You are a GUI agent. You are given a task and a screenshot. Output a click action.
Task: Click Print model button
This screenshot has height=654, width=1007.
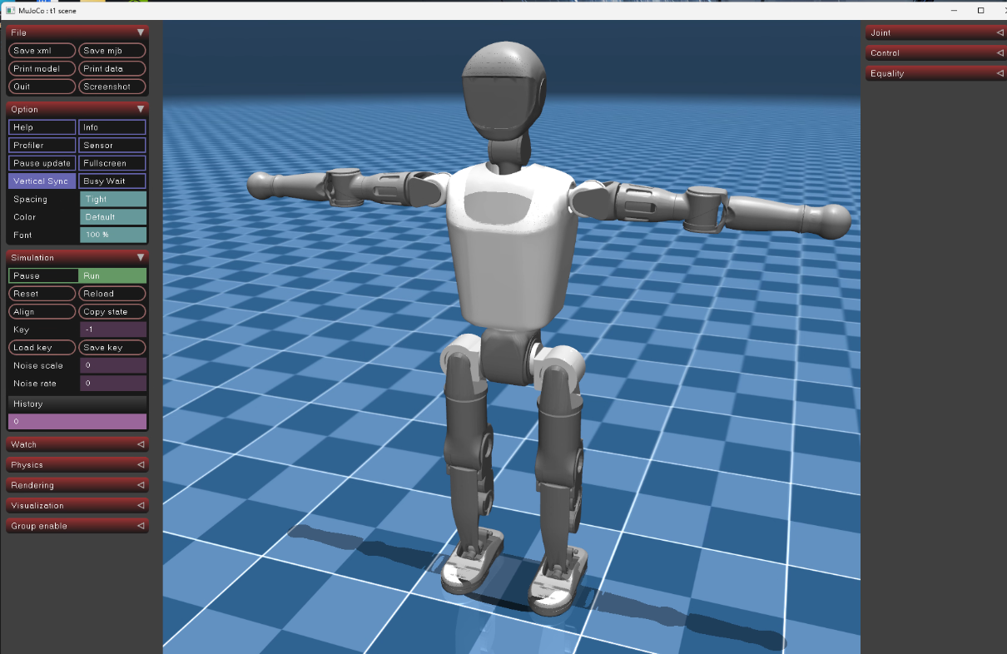42,69
